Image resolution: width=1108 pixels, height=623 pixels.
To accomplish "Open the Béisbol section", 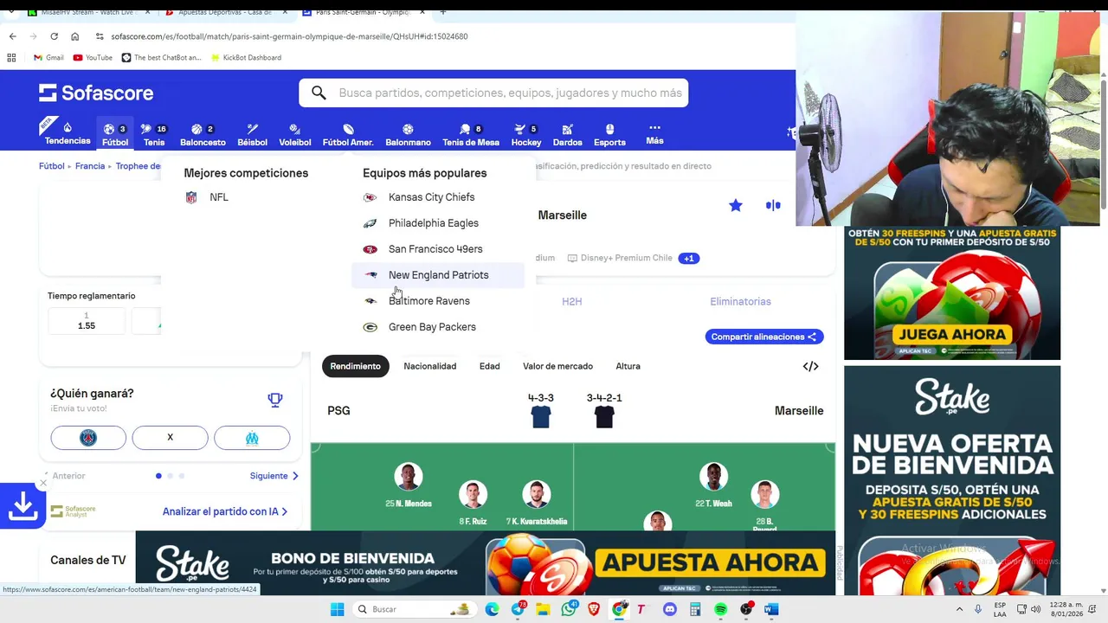I will [x=252, y=134].
